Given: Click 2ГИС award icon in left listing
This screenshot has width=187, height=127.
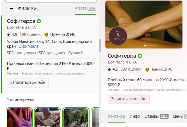Looking at the screenshot, I should click(x=46, y=35).
